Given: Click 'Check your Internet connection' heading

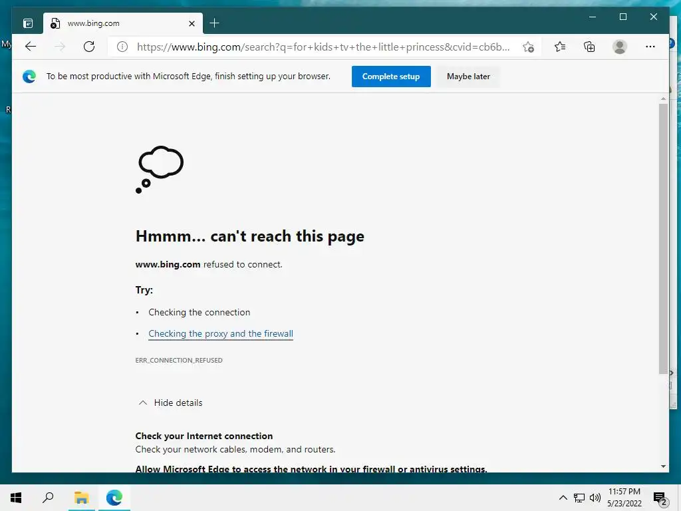Looking at the screenshot, I should [x=204, y=436].
